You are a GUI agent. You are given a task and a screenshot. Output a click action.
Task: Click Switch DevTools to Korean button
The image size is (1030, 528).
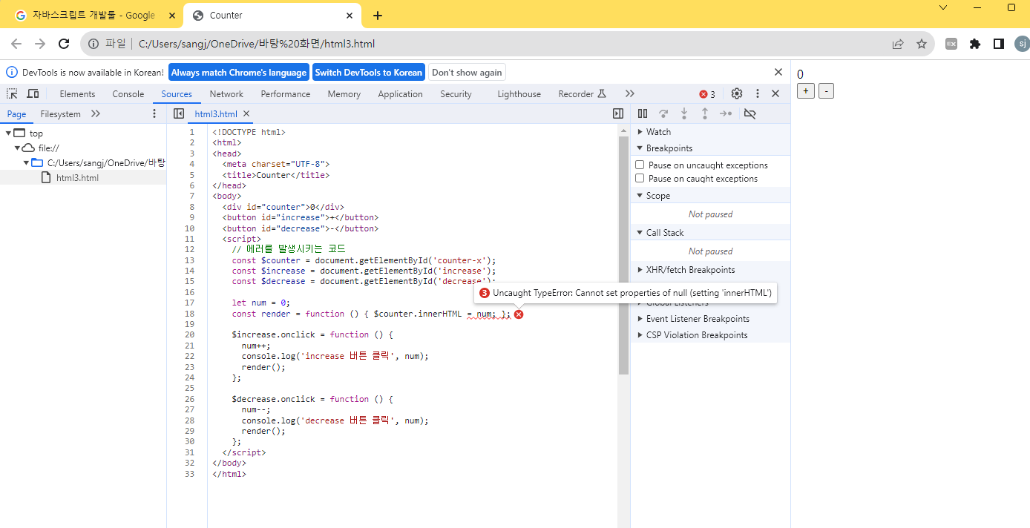368,72
